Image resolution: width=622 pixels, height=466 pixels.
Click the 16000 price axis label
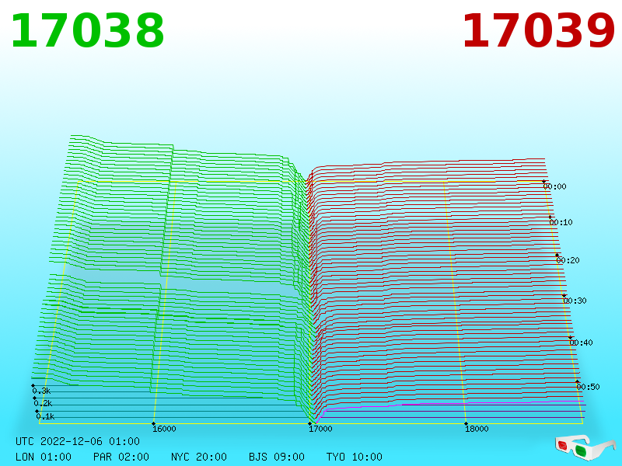pyautogui.click(x=164, y=429)
